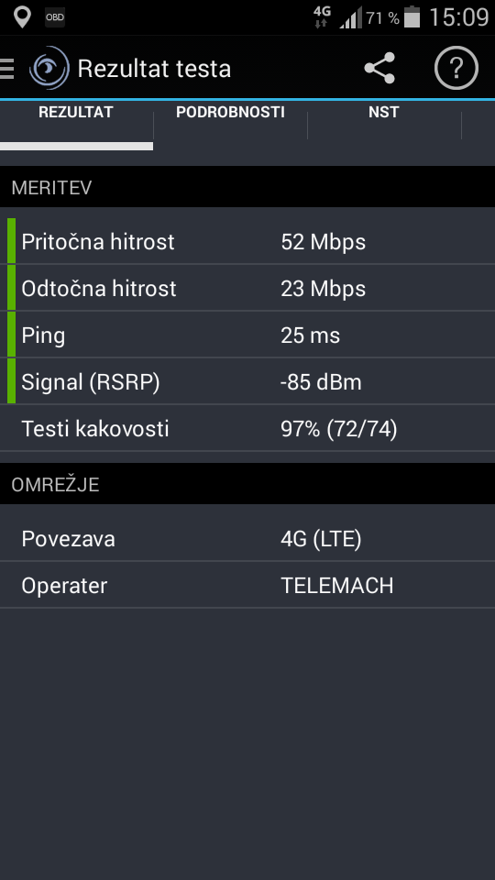This screenshot has height=880, width=495.
Task: Select the Ping 25 ms row
Action: click(x=247, y=335)
